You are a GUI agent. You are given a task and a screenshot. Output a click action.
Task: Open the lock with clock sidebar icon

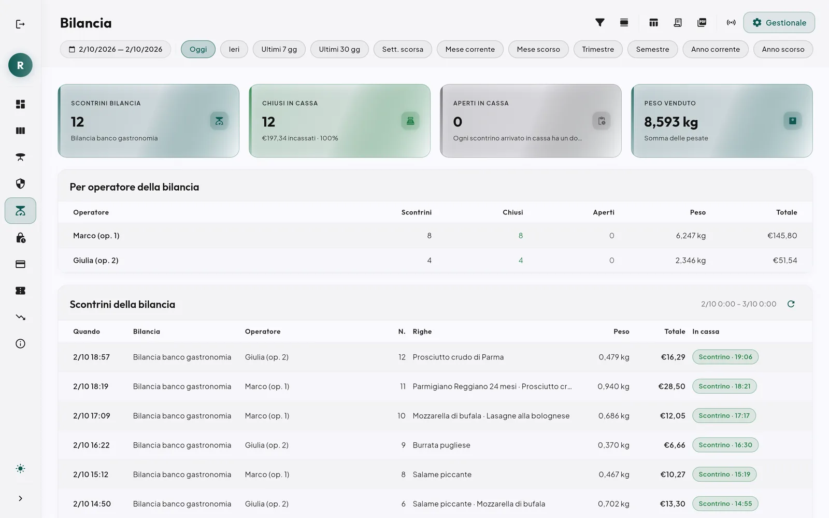tap(20, 238)
